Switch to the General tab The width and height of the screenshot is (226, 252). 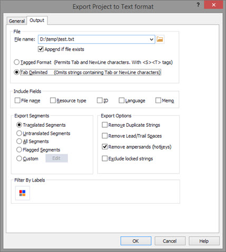(x=17, y=21)
